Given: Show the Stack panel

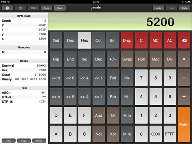Looking at the screenshot, I should (60, 8).
